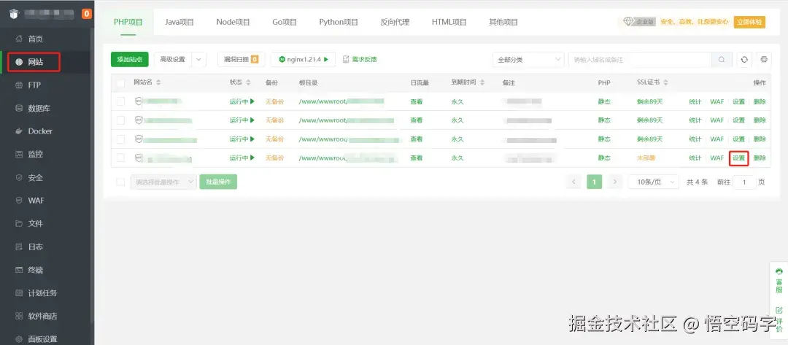Image resolution: width=788 pixels, height=345 pixels.
Task: Open the 全部分类 category dropdown
Action: [x=528, y=59]
